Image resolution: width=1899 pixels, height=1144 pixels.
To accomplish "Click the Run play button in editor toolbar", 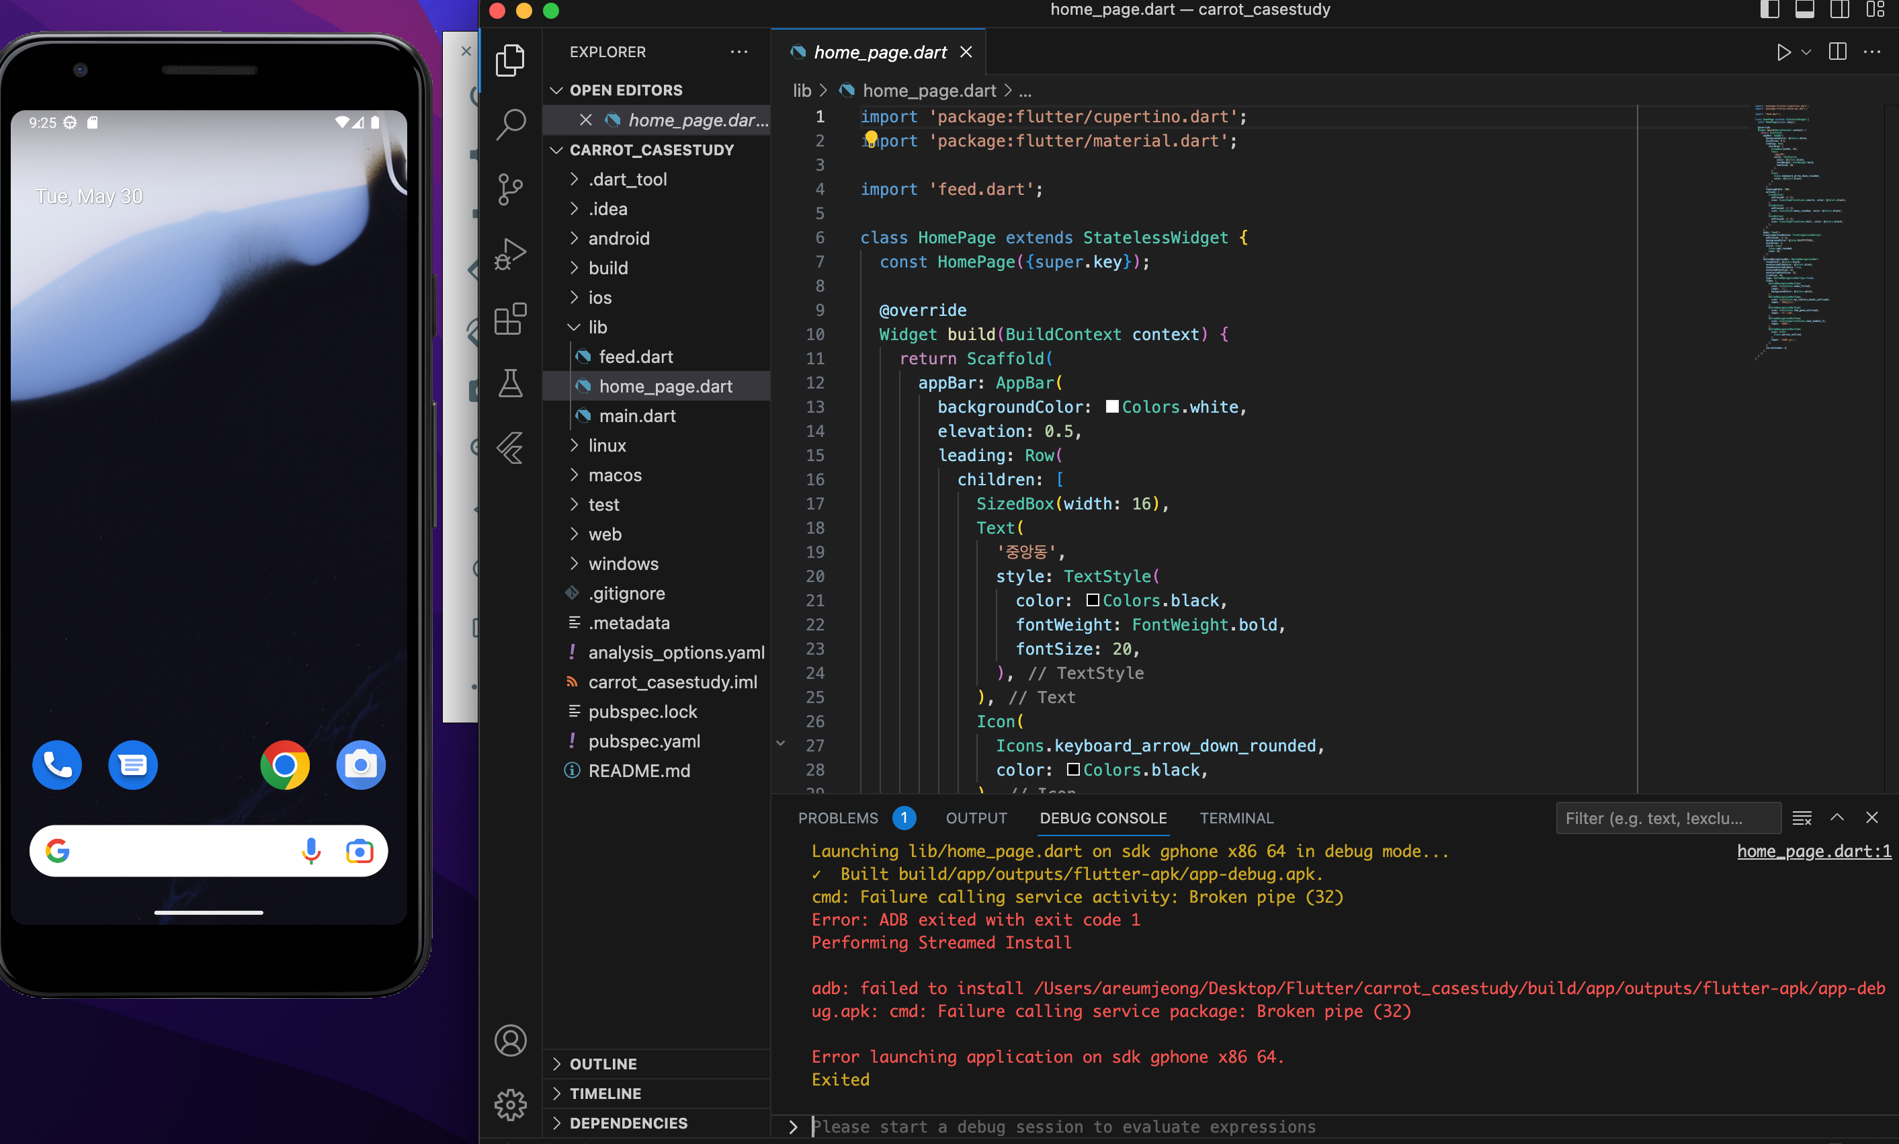I will [x=1783, y=52].
